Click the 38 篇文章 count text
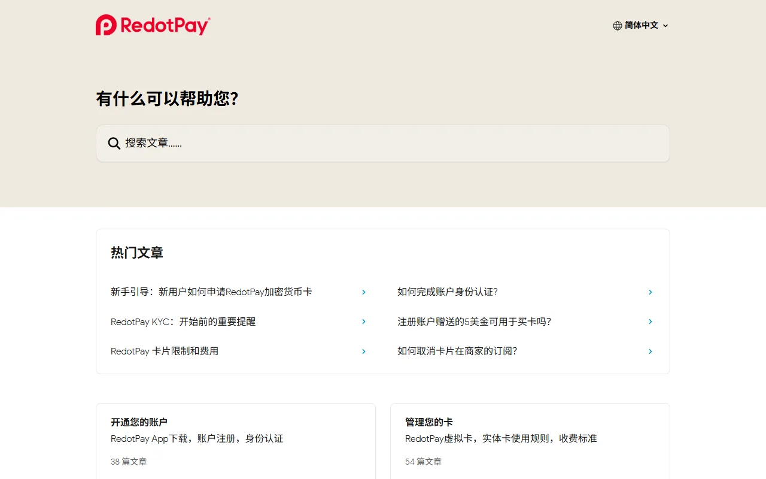 coord(129,462)
